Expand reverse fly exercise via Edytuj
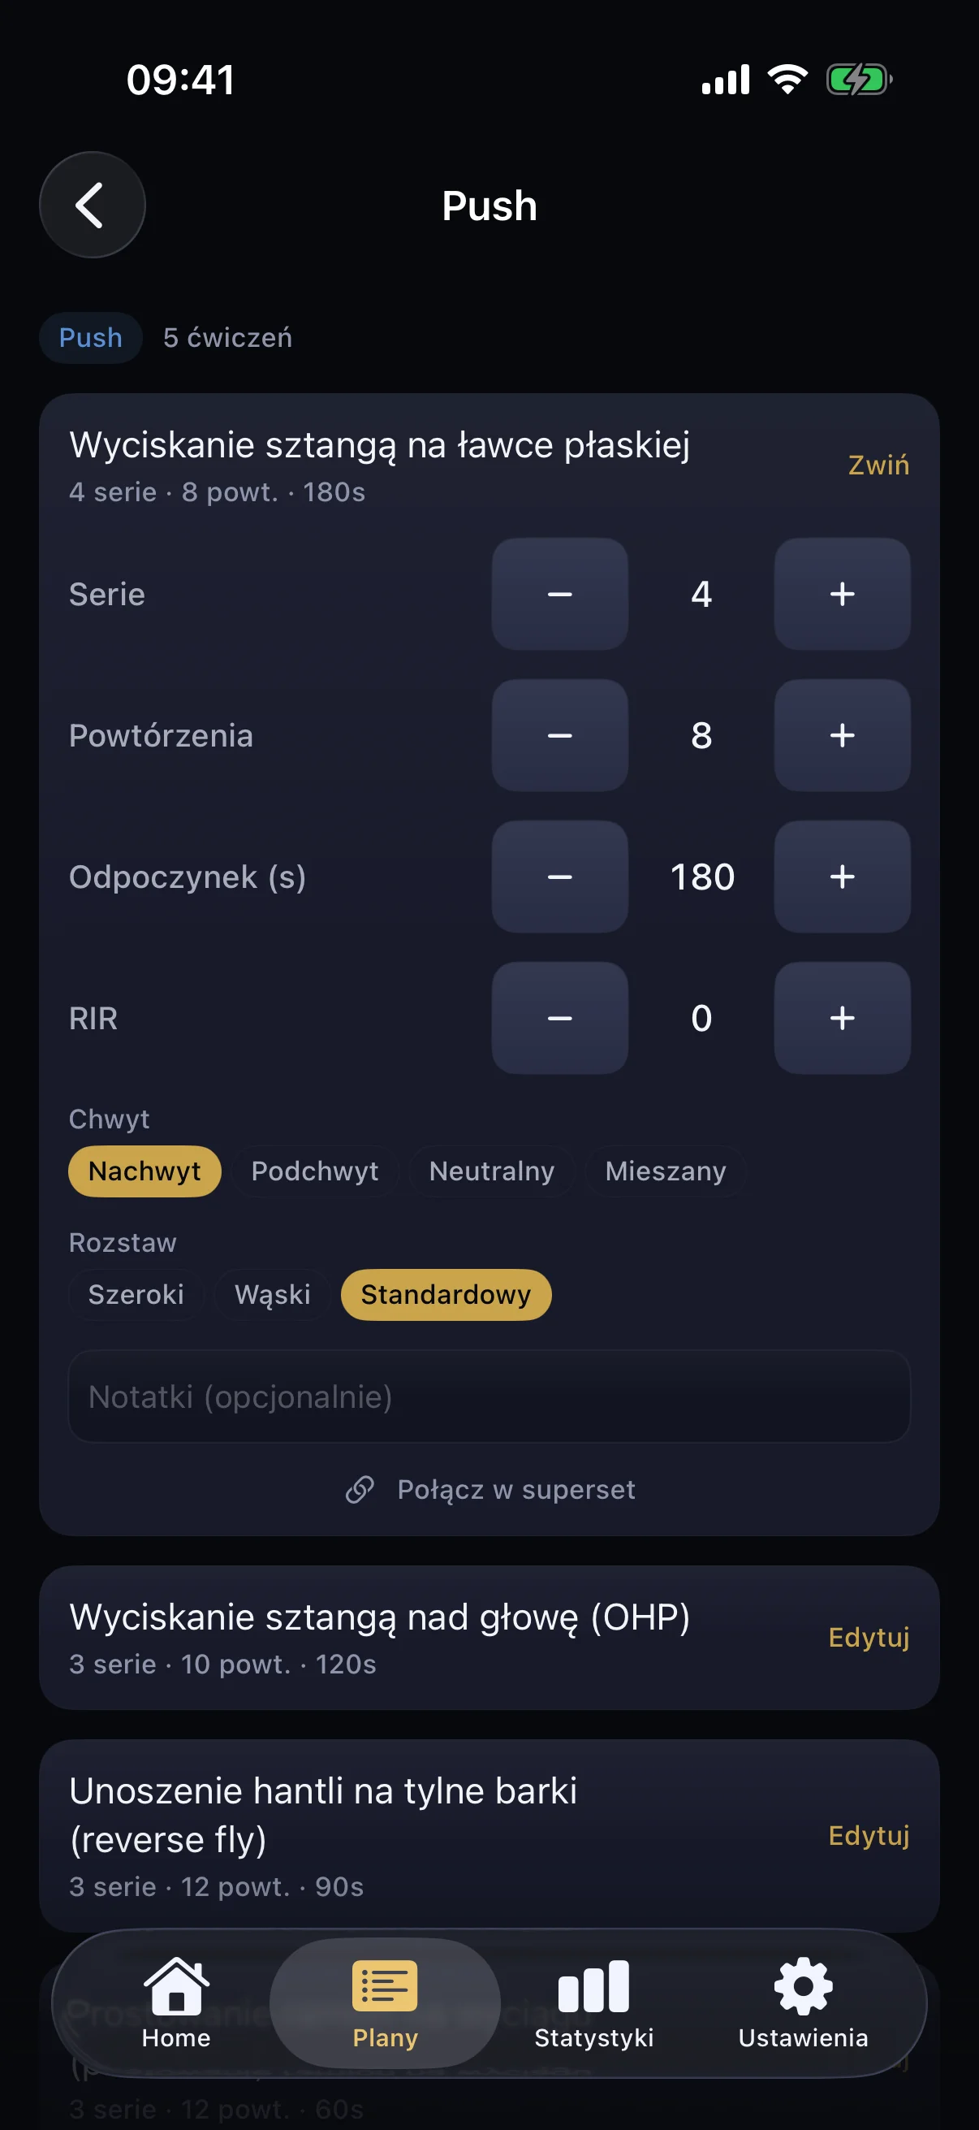Screen dimensions: 979x2130 tap(869, 1836)
